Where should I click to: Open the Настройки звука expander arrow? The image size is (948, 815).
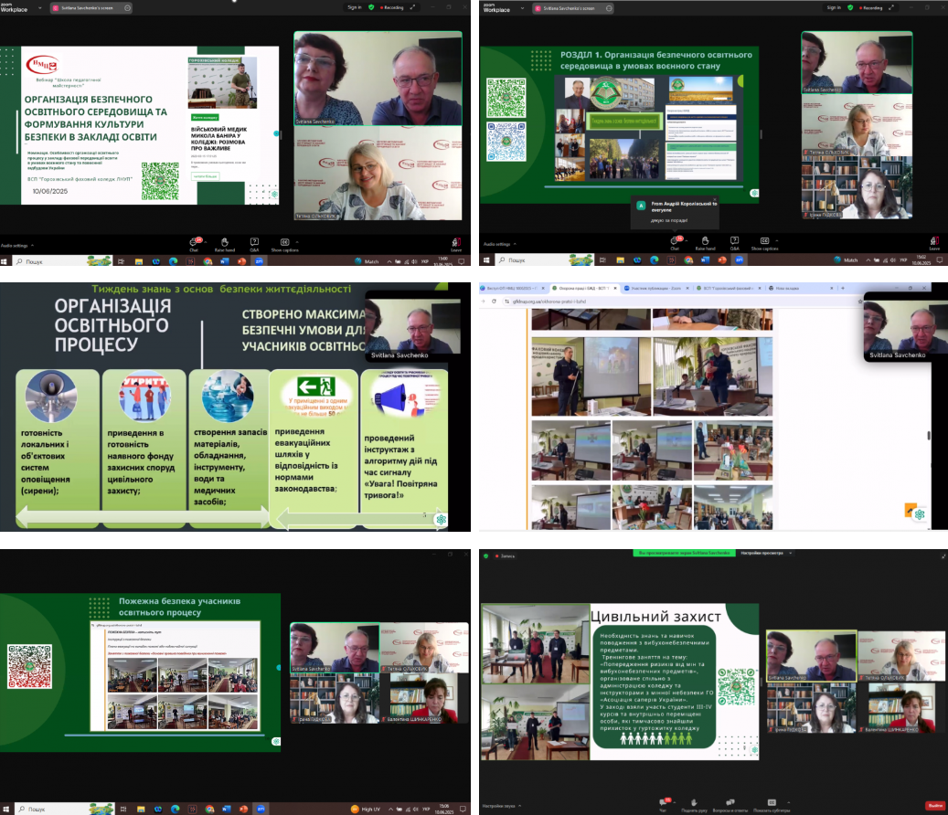(x=517, y=805)
